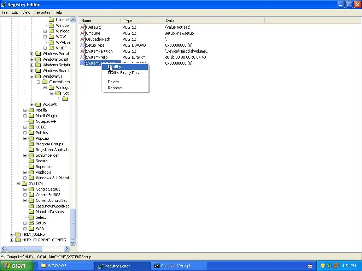Expand the CurrentControlSet key
362x271 pixels.
tap(25, 200)
